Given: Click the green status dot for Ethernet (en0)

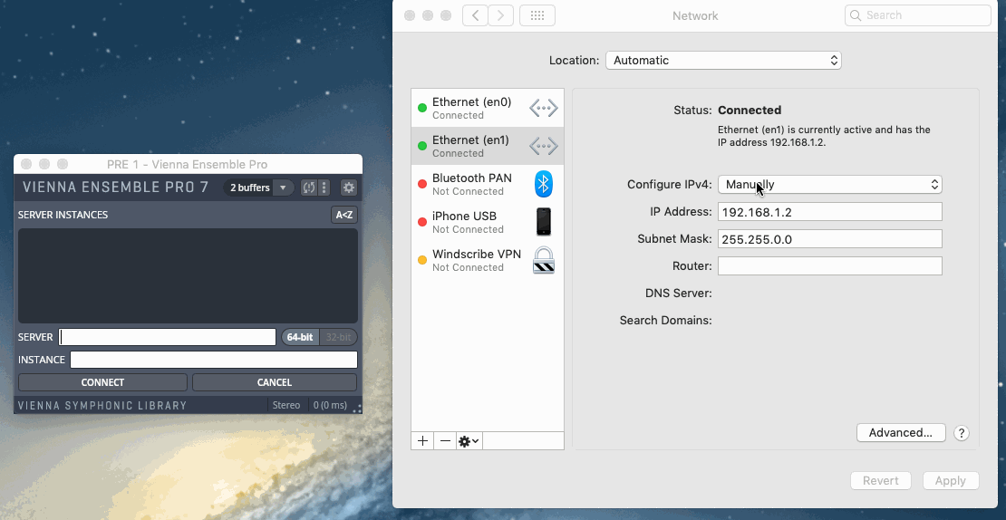Looking at the screenshot, I should [422, 108].
